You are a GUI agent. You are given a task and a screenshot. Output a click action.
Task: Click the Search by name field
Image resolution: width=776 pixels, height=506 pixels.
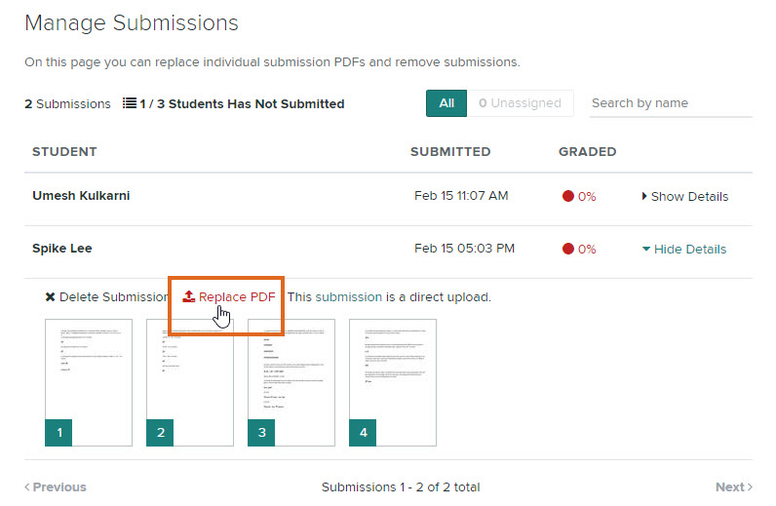[670, 103]
